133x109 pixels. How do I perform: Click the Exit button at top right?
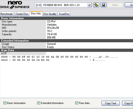point(129,5)
